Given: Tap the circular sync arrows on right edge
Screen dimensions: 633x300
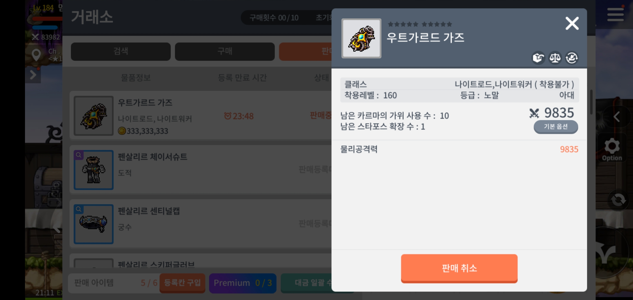Looking at the screenshot, I should click(x=618, y=200).
